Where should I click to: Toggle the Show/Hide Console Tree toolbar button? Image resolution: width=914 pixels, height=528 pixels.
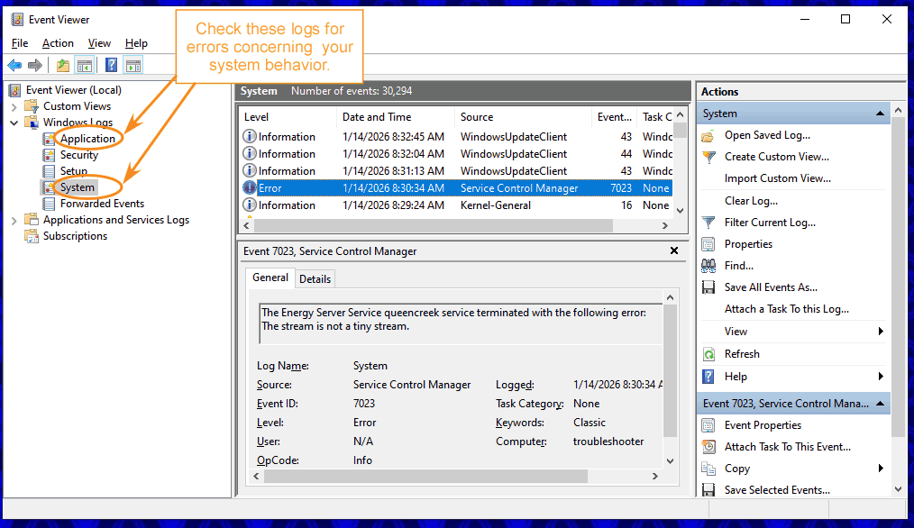[x=85, y=65]
